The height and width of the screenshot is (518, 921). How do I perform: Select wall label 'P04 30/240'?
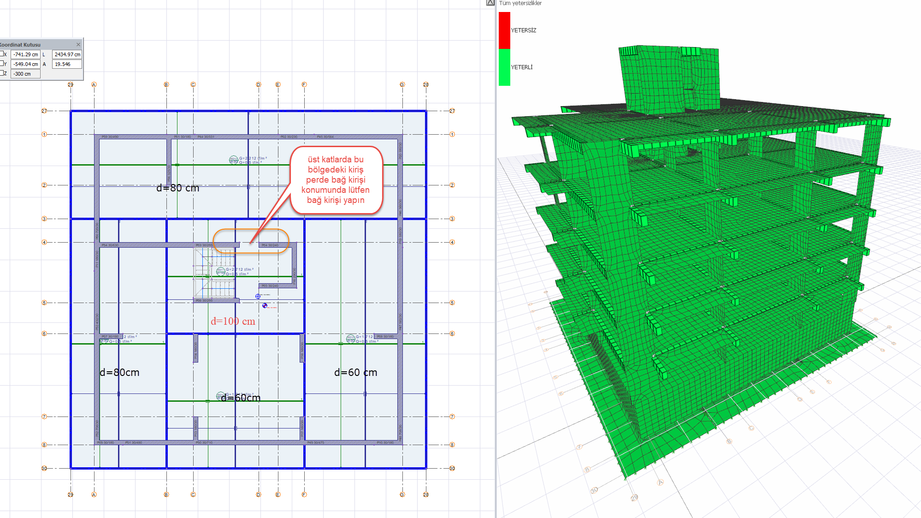[x=270, y=245]
